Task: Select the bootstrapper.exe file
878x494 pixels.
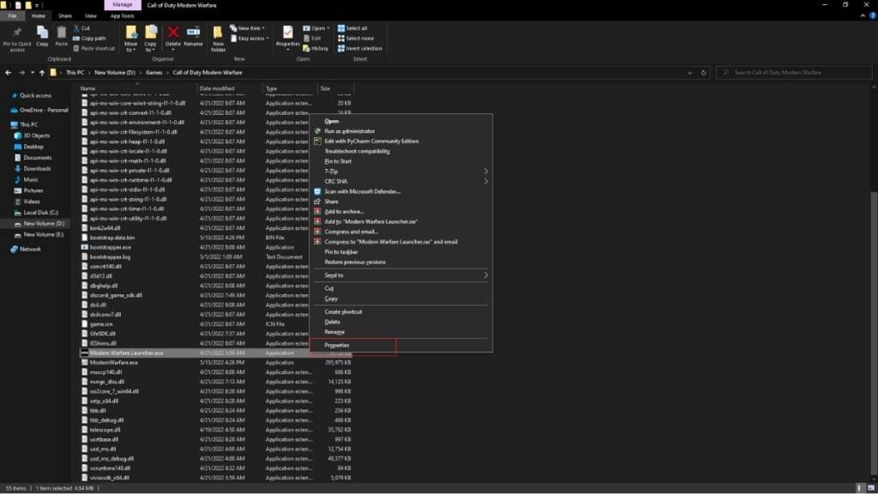Action: [111, 248]
